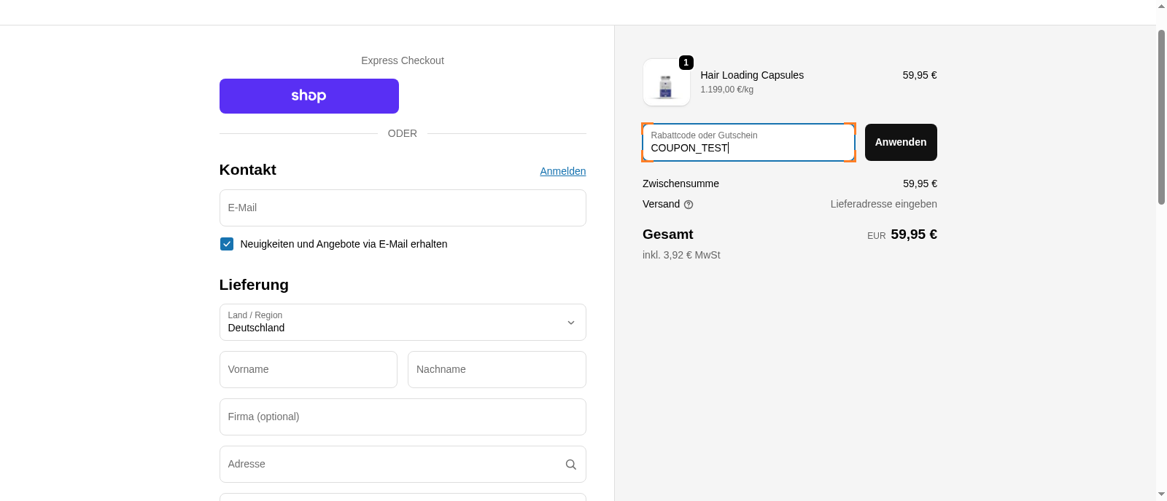Focus the Rabattcode oder Gutschein field
1167x501 pixels.
click(748, 143)
